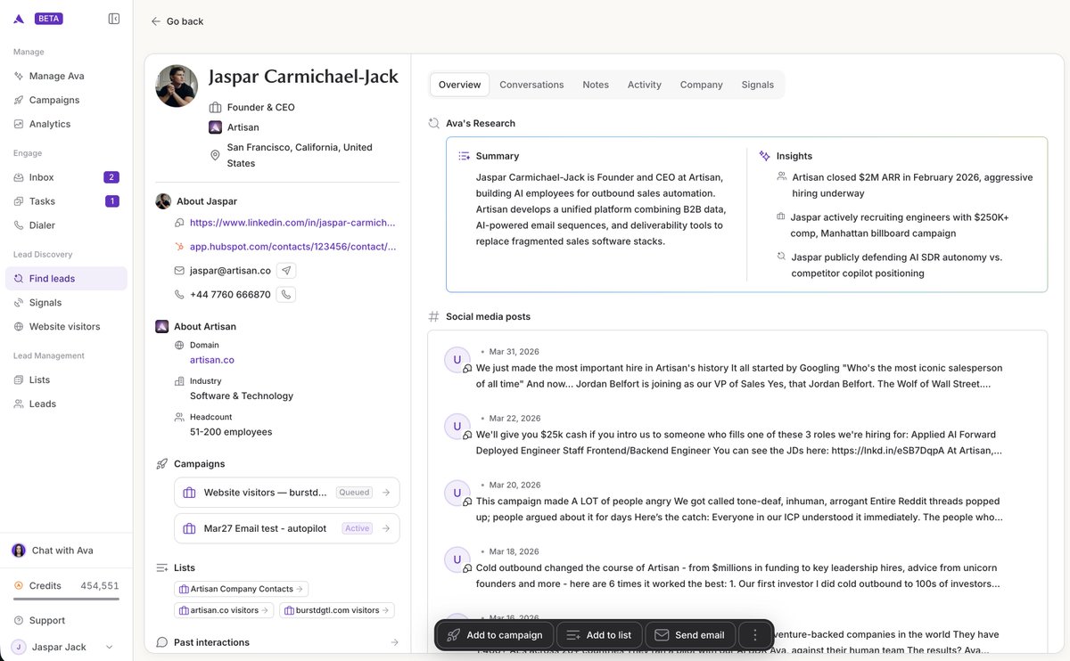Switch to the Conversations tab
Image resolution: width=1070 pixels, height=661 pixels.
[x=531, y=85]
